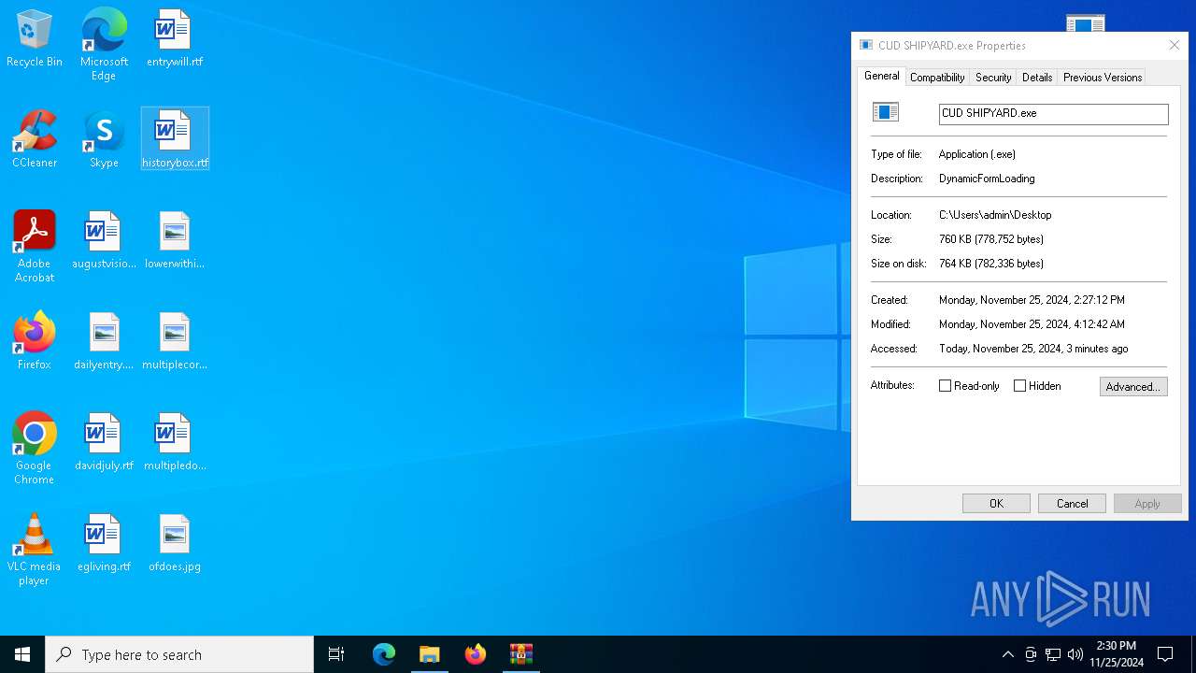1196x673 pixels.
Task: Click the taskbar search box
Action: point(179,654)
